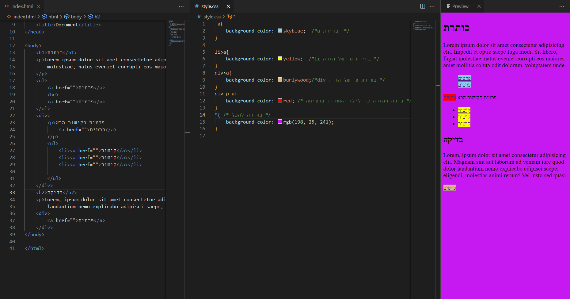570x299 pixels.
Task: Open the h2 breadcrumb dropdown
Action: (97, 17)
